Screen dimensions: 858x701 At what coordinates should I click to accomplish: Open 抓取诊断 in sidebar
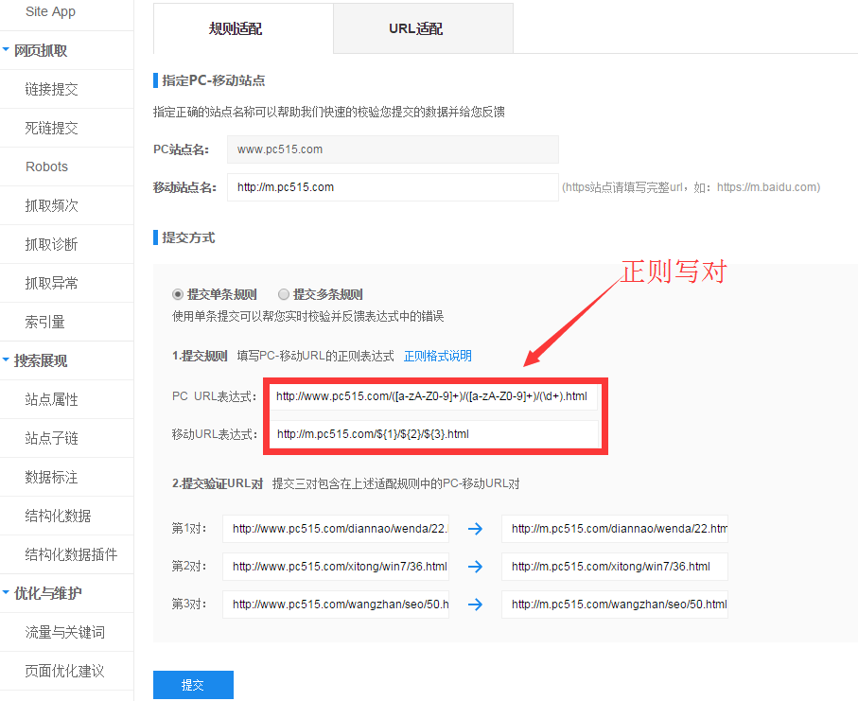(x=51, y=244)
